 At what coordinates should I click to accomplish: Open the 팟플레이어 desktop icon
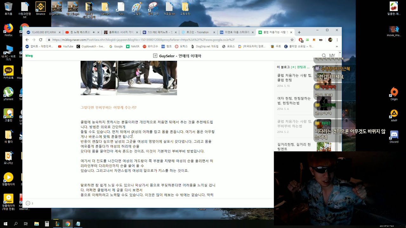click(9, 179)
